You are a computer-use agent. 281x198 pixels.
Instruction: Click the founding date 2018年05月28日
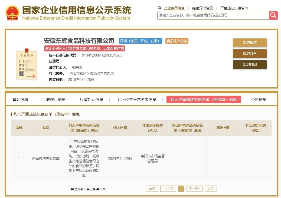(81, 80)
